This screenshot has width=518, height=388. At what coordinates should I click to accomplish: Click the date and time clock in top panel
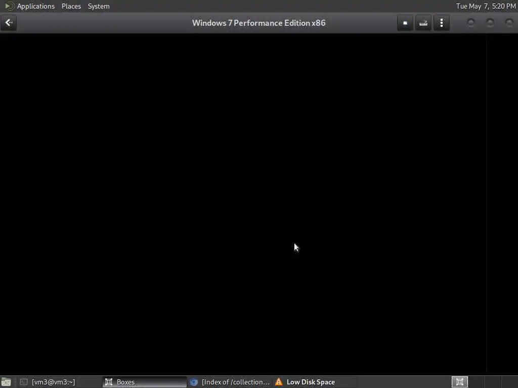(486, 6)
